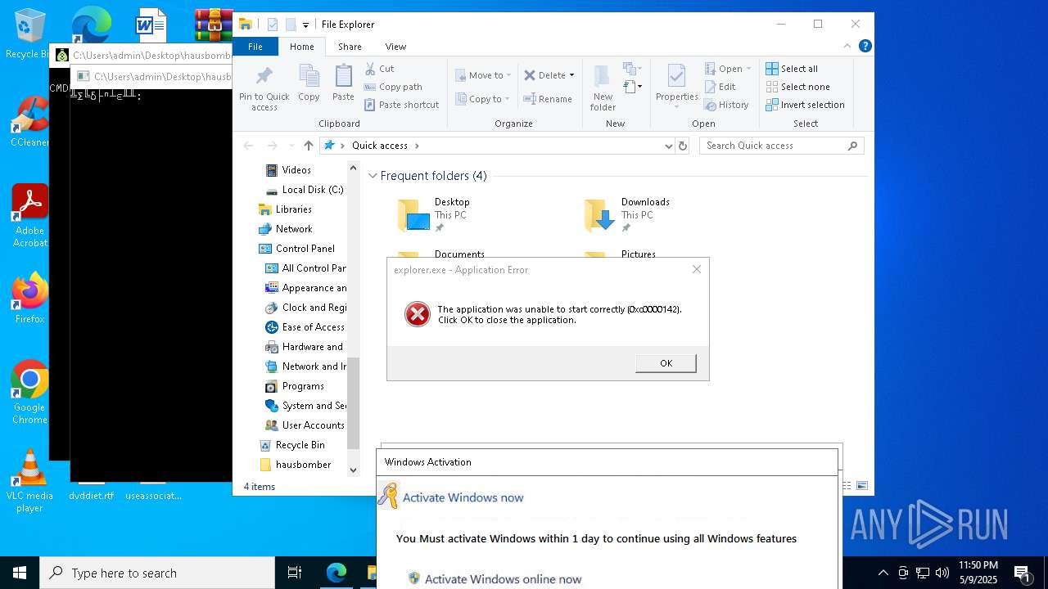Viewport: 1048px width, 589px height.
Task: Open the Downloads frequent folder
Action: (x=627, y=214)
